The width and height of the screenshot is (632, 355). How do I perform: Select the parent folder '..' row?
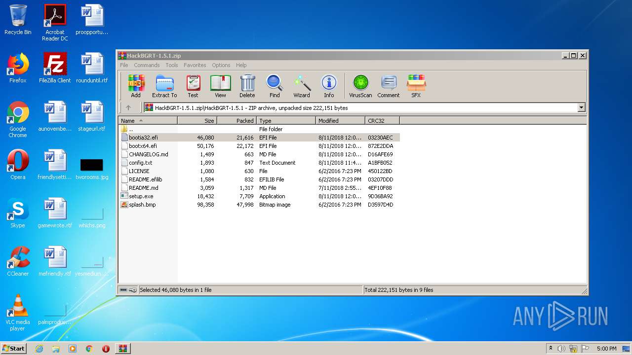(x=259, y=129)
